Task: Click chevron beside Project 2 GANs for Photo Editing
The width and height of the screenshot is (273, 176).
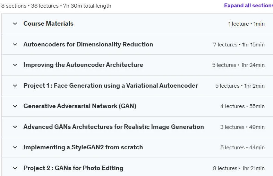Action: coord(15,168)
